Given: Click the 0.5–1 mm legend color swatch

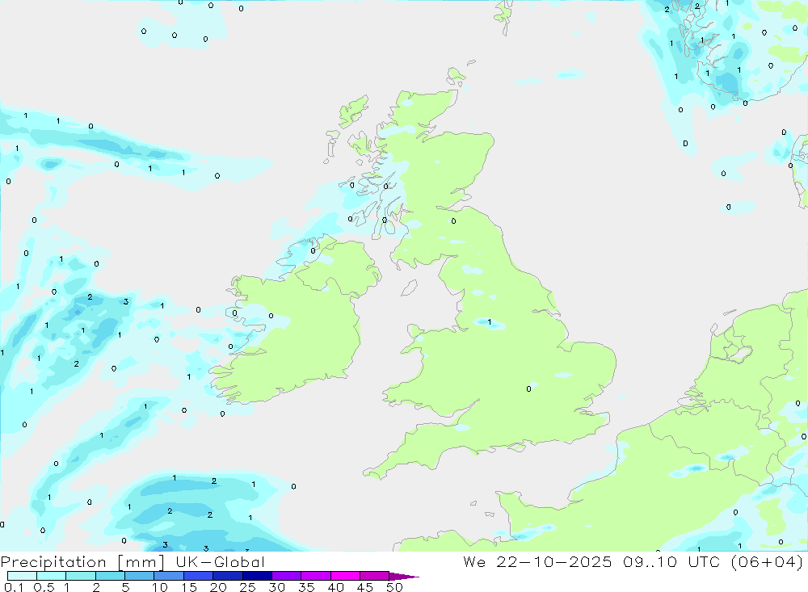Looking at the screenshot, I should (x=52, y=576).
